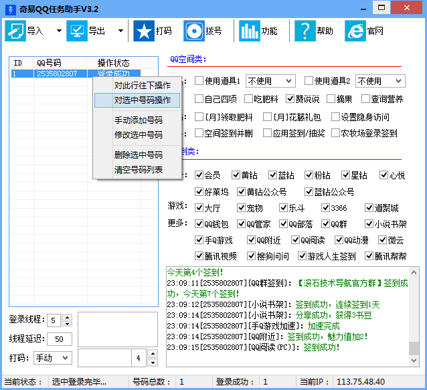
Task: Close the 奇易QQ任务助手 window
Action: (407, 7)
